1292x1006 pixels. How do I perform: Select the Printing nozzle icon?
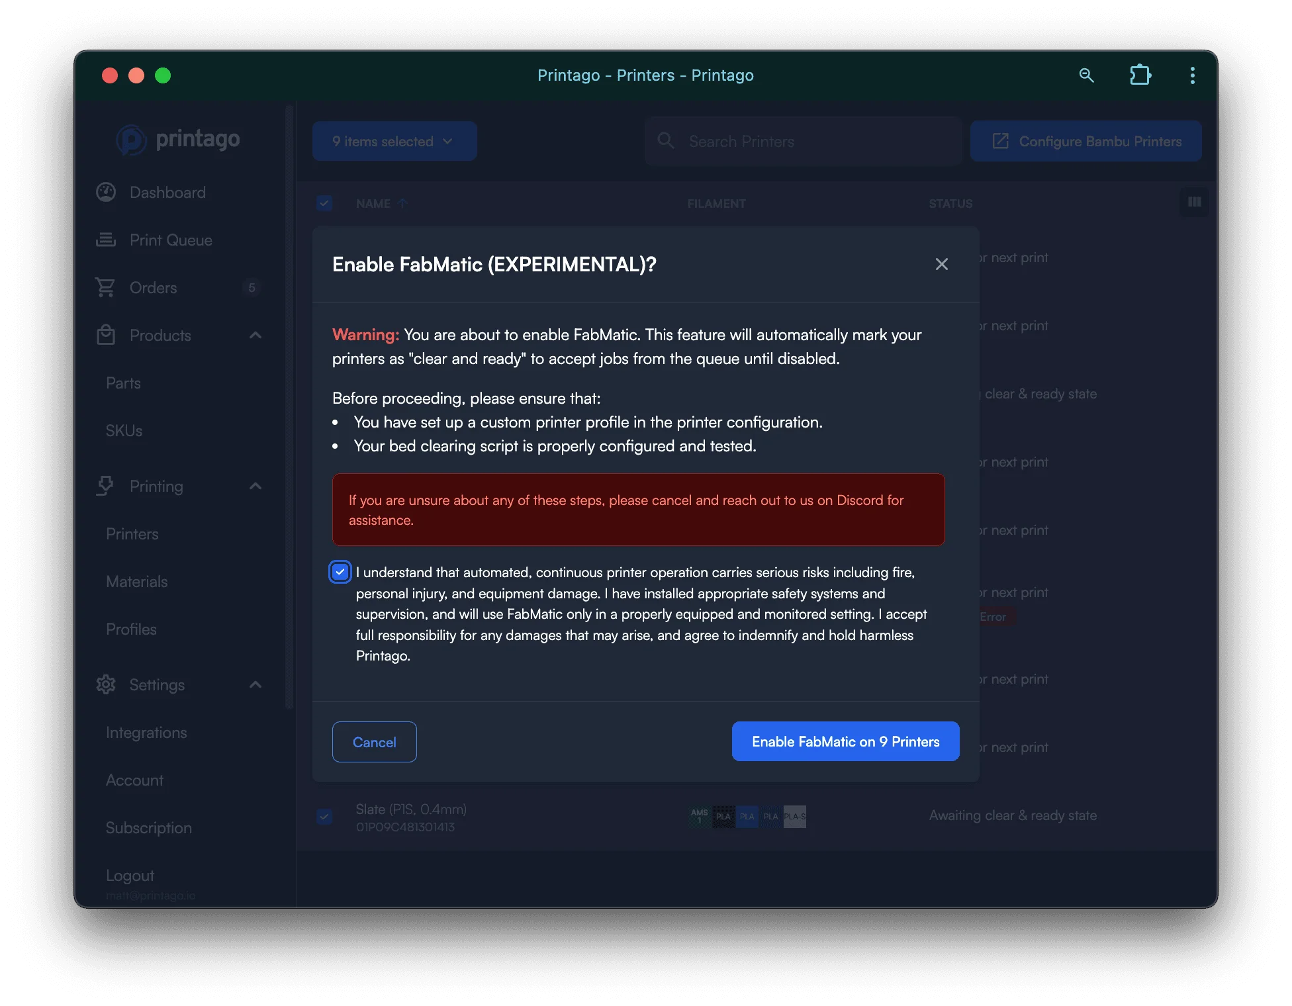(106, 486)
